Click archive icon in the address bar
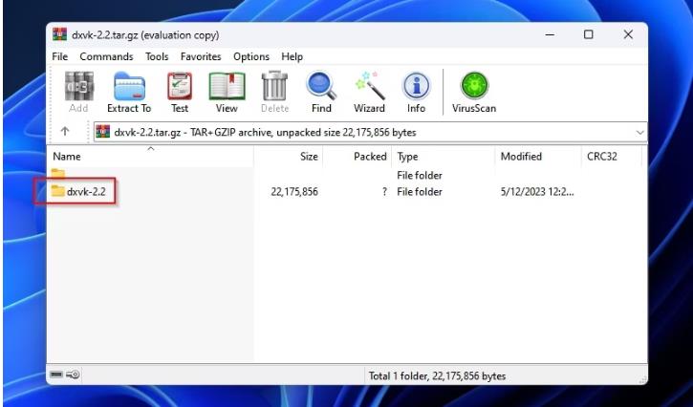Screen dimensions: 693x407 tap(102, 132)
